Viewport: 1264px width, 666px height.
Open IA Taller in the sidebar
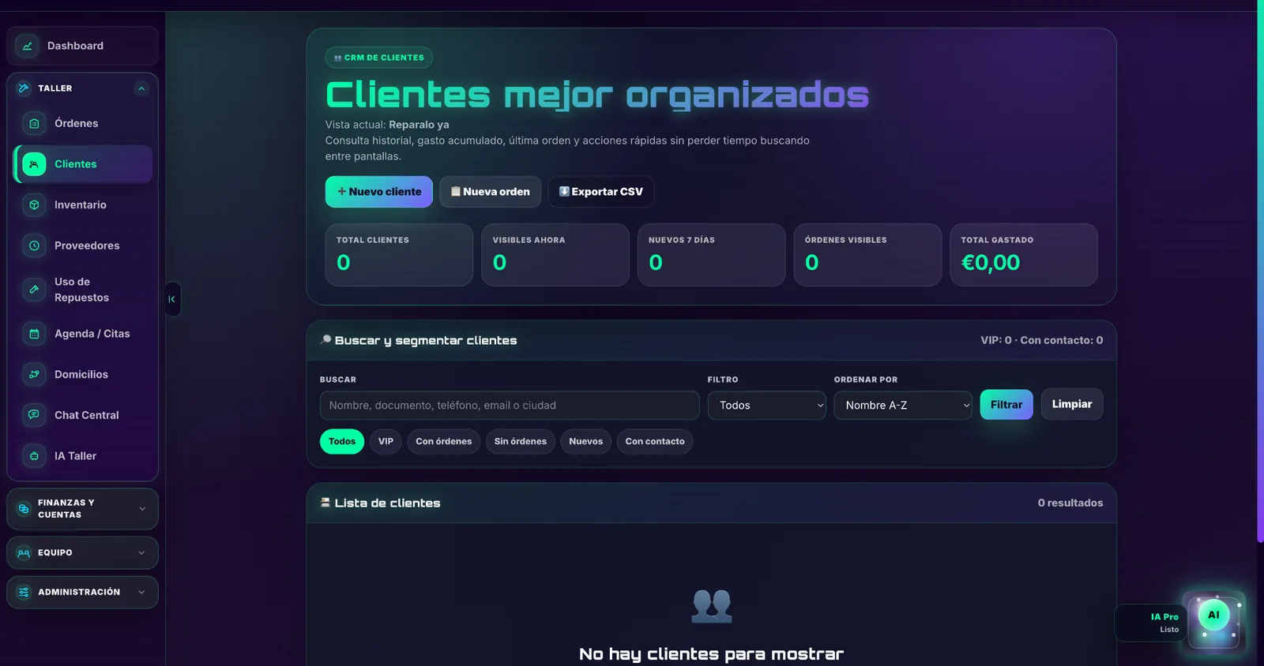(x=83, y=456)
